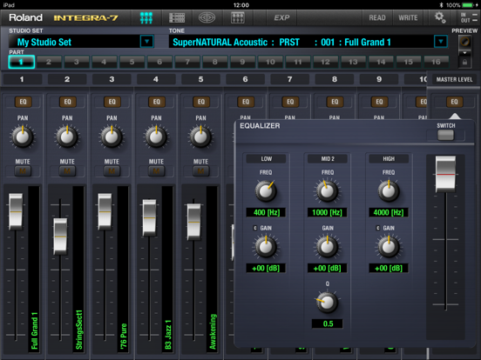The image size is (481, 360).
Task: Open the Motional Surround icon
Action: point(207,17)
